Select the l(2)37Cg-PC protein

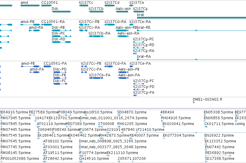coord(138,84)
